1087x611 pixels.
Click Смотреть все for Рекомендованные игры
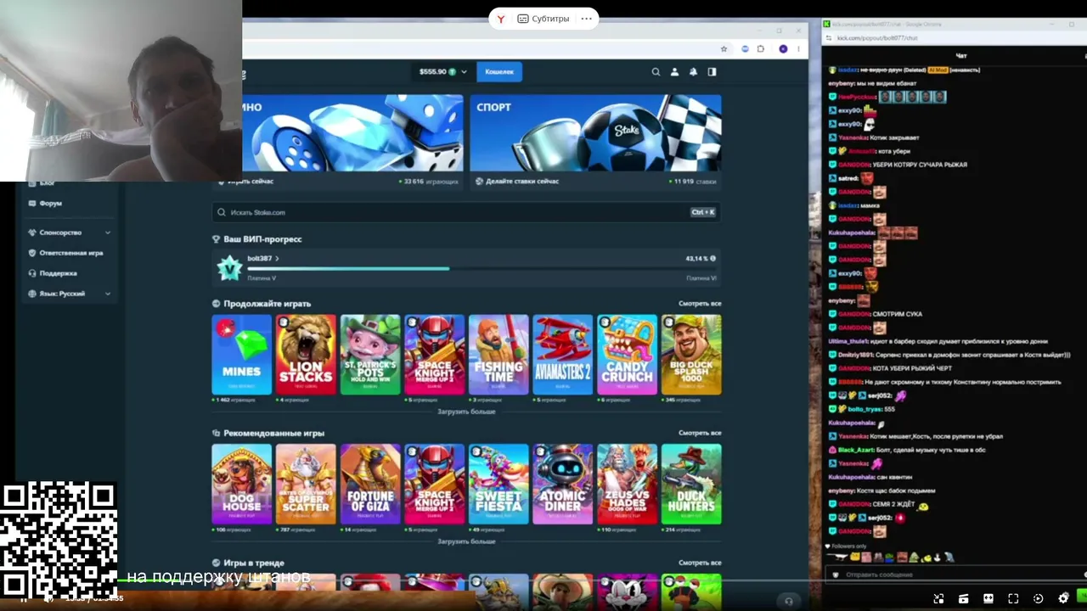700,434
